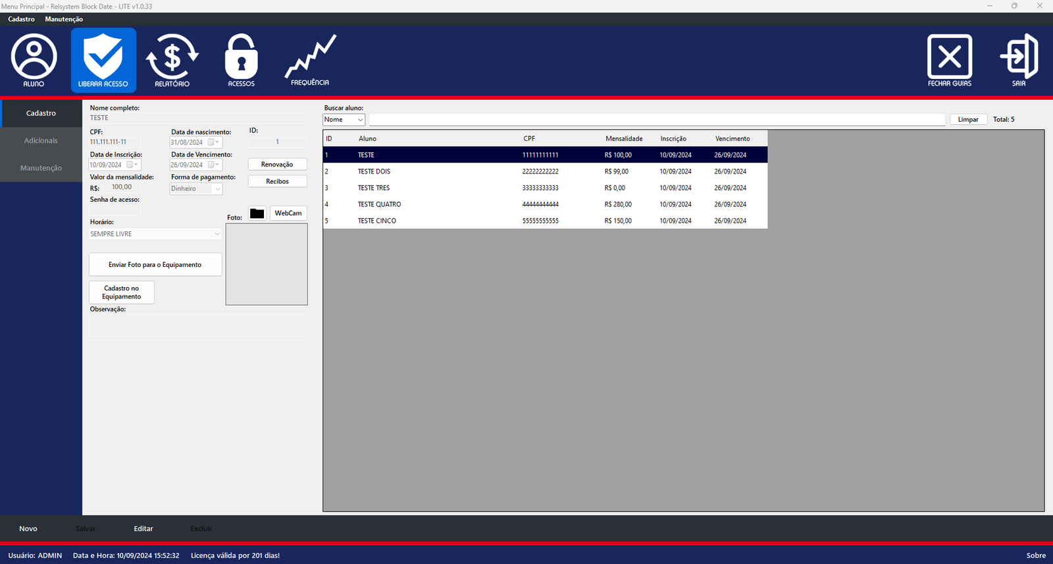Open the Acessos padlock icon
The image size is (1053, 564).
241,60
